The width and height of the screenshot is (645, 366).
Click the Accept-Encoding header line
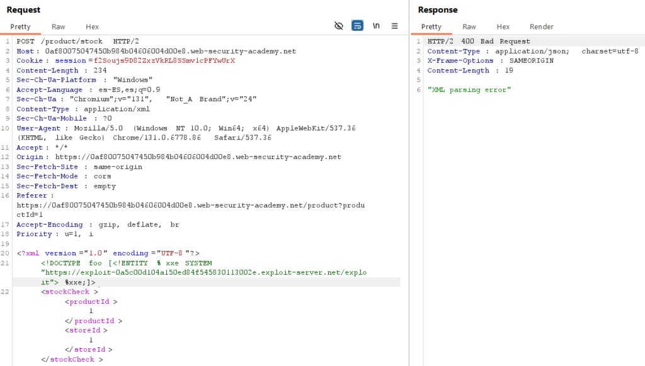coord(98,225)
